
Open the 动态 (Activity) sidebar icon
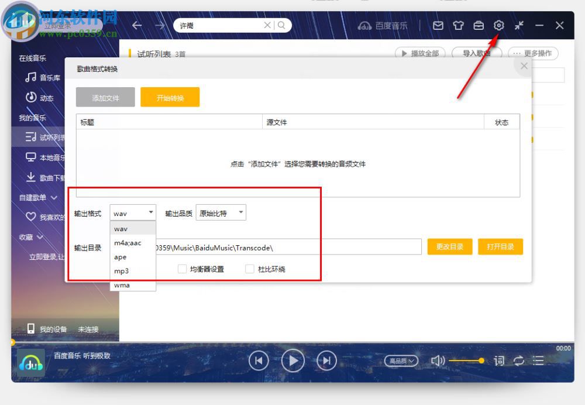point(30,98)
